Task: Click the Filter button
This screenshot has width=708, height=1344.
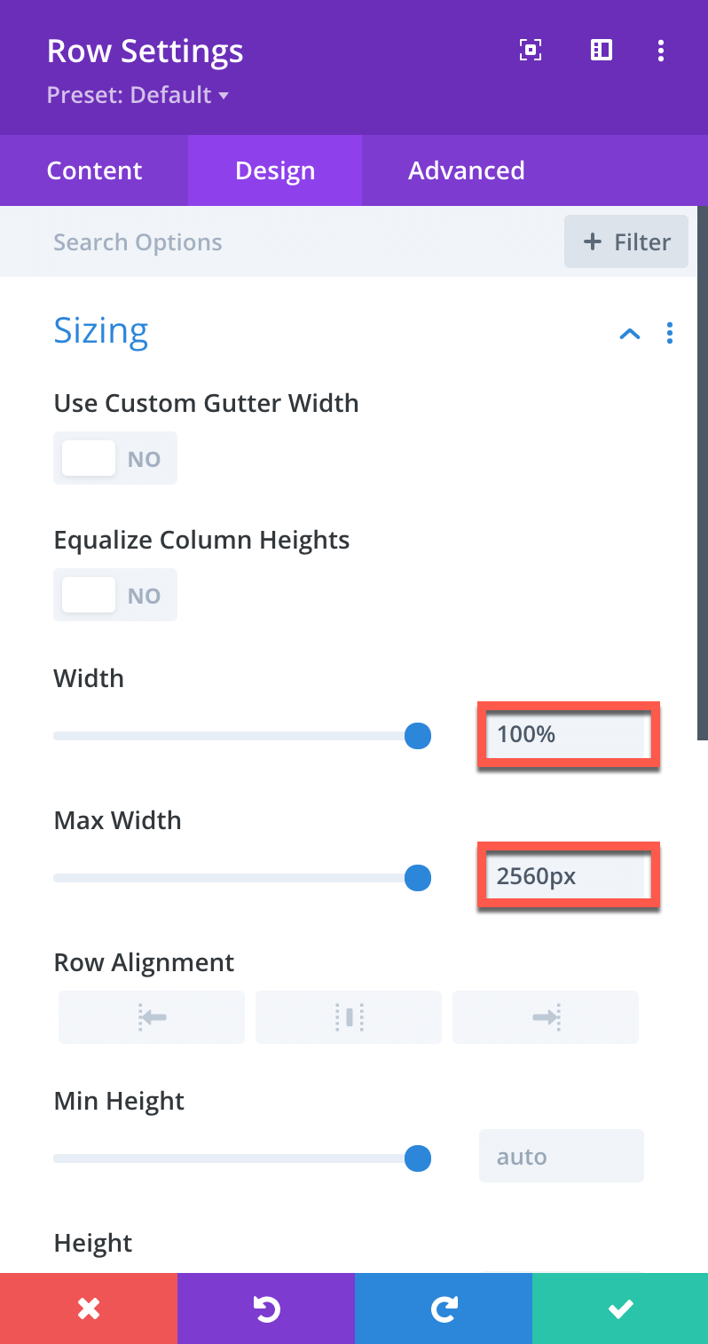Action: pyautogui.click(x=626, y=241)
